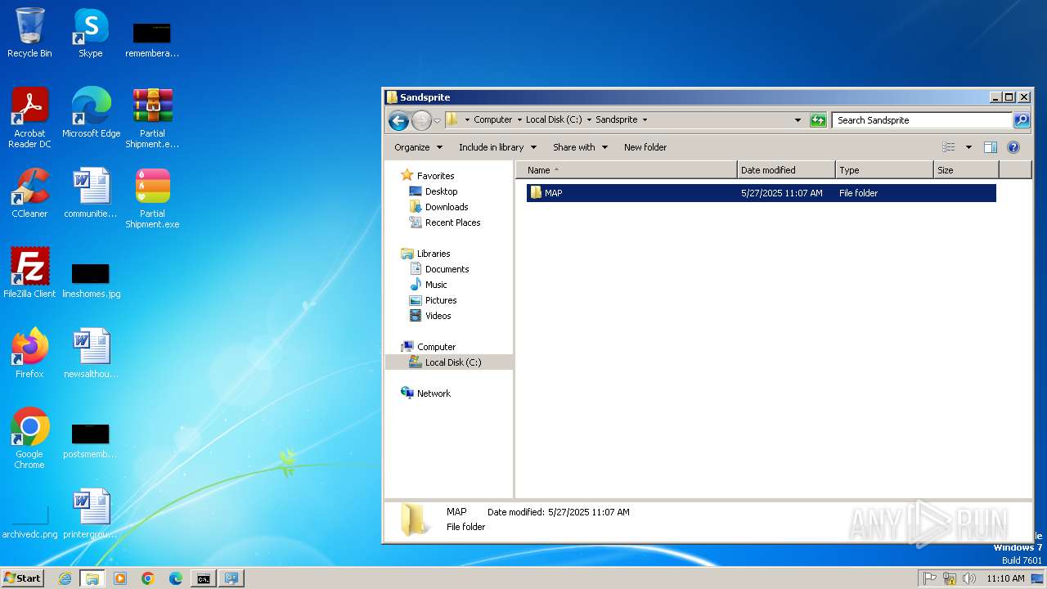Sort by the Size column header
Screen dimensions: 1047x589
click(966, 170)
